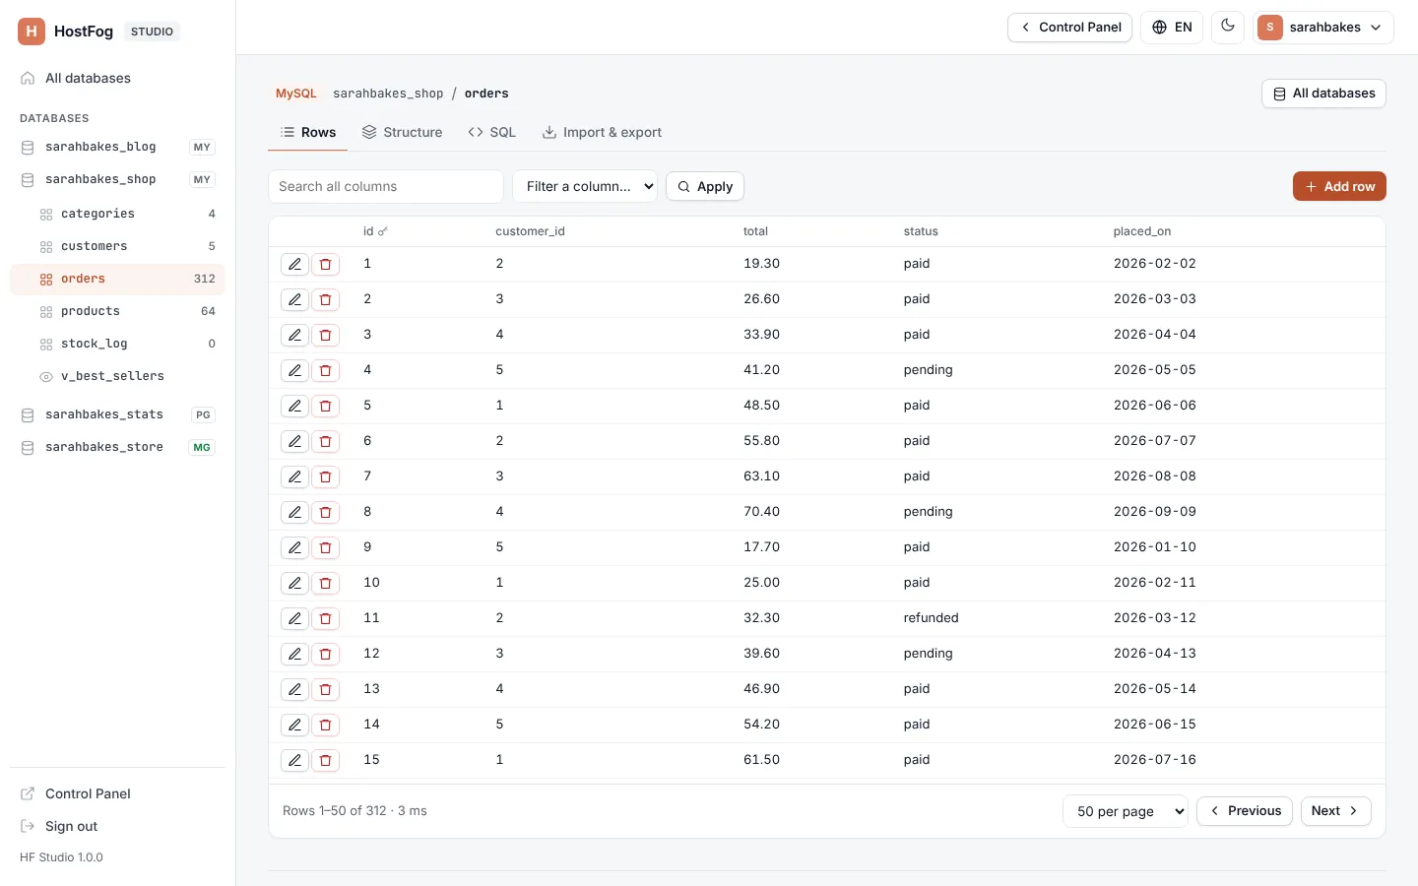Go to the Next page of rows

point(1335,811)
